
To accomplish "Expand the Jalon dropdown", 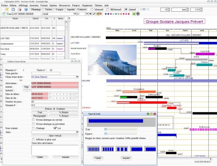I will (77, 132).
